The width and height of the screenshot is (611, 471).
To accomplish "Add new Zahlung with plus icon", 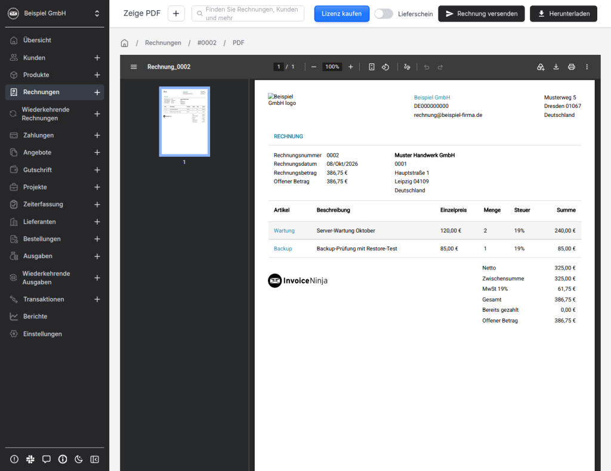I will click(x=97, y=135).
